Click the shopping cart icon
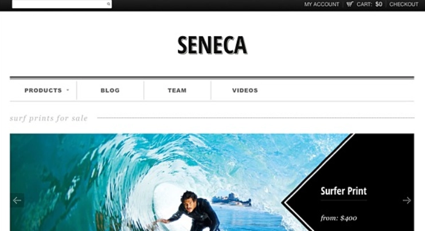 (350, 4)
